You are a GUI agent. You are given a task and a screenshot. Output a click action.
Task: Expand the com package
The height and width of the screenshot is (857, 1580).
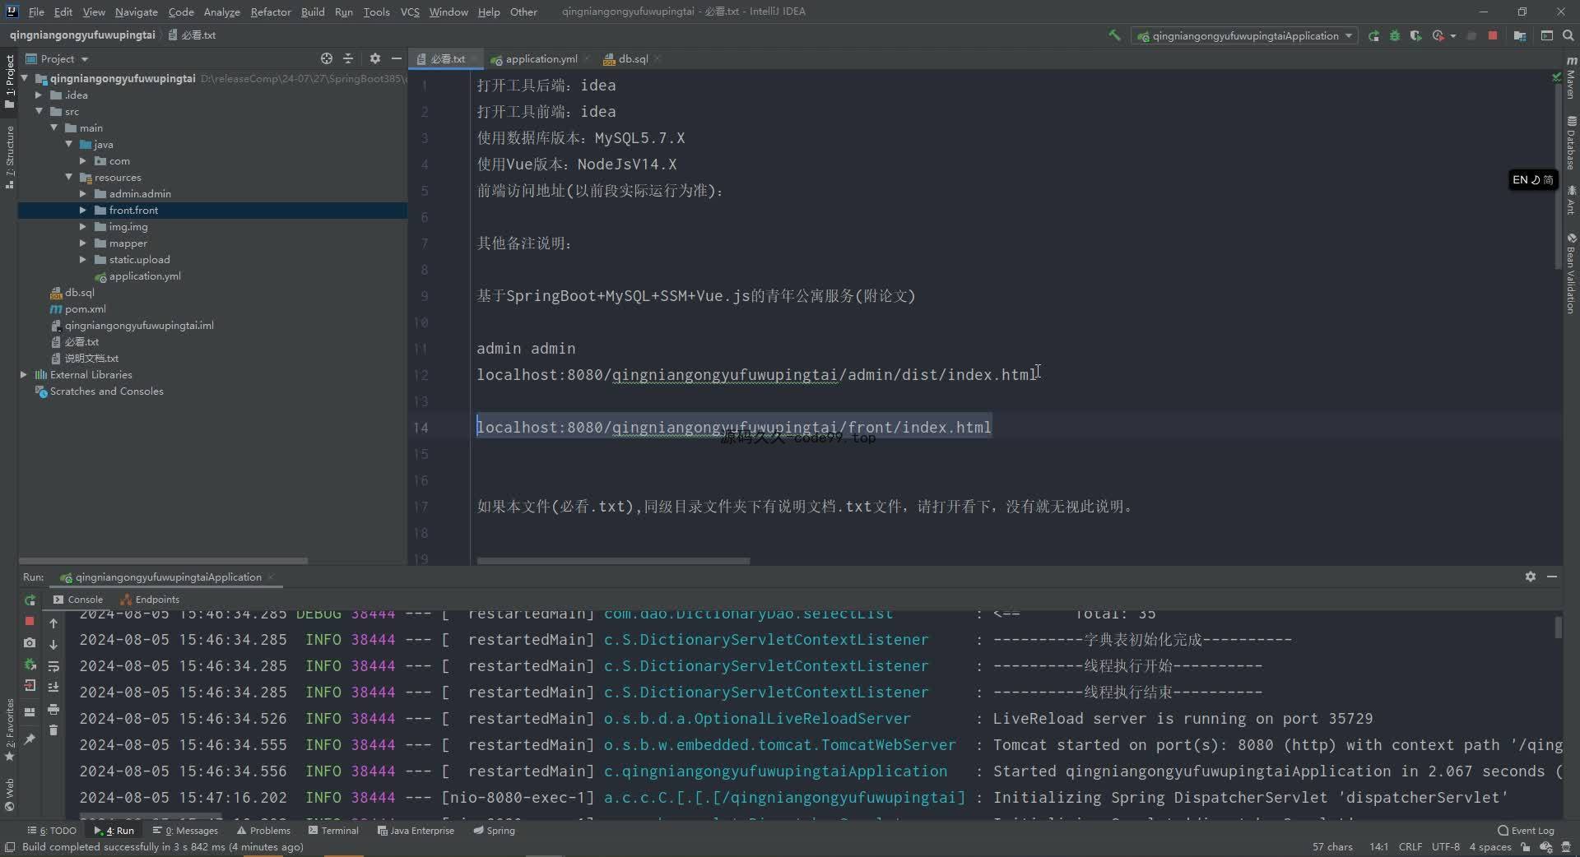pos(82,161)
